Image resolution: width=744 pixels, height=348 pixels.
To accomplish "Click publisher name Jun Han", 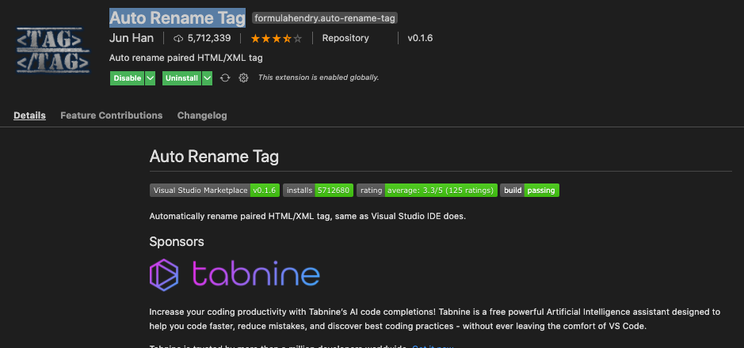I will [132, 38].
